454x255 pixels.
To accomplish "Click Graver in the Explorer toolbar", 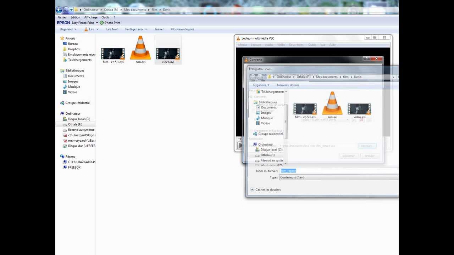I will coord(159,29).
